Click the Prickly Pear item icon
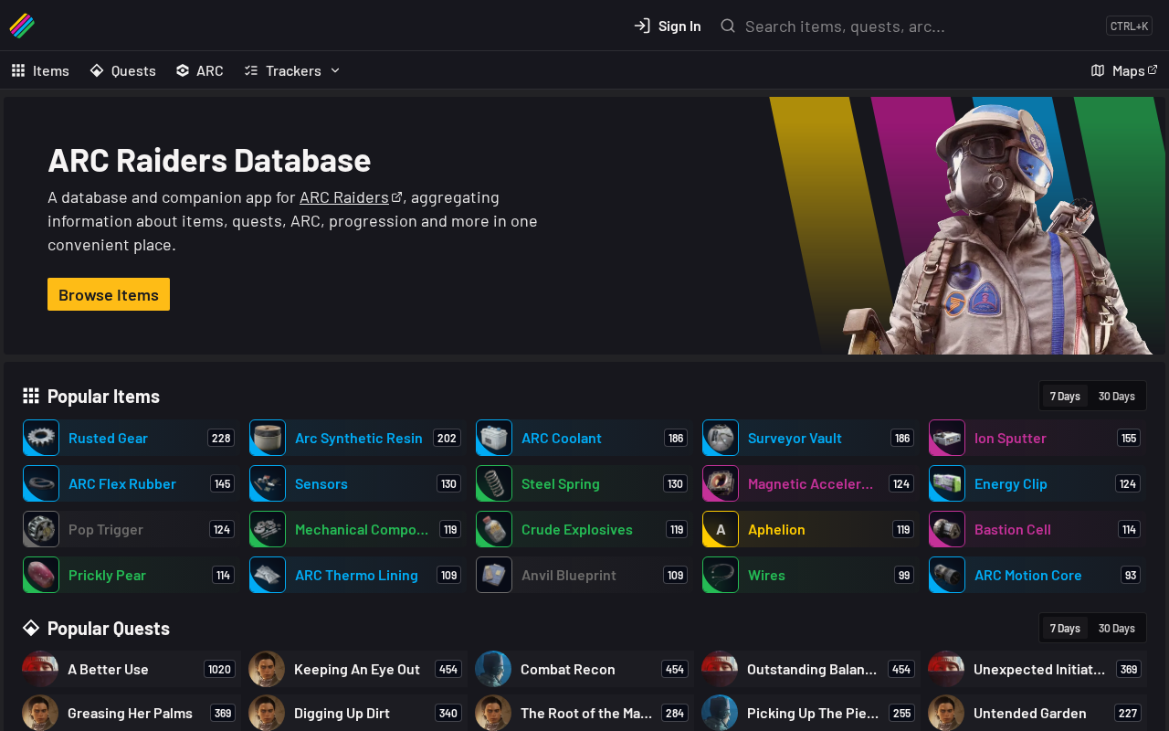This screenshot has height=731, width=1169. coord(41,575)
